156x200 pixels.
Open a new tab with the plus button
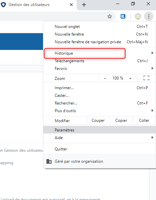[x=84, y=5]
